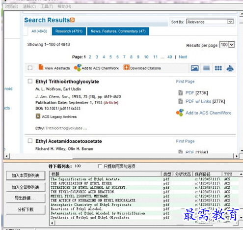Click the 加入全部到列表 button
The height and width of the screenshot is (230, 243).
pyautogui.click(x=26, y=187)
